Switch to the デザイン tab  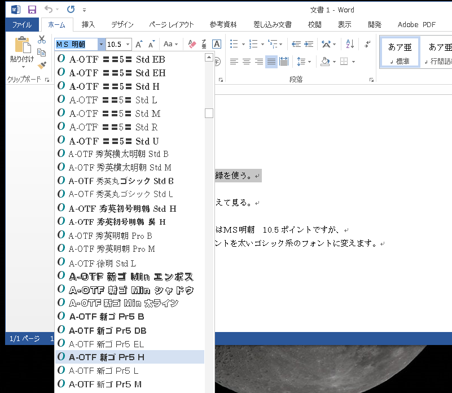[122, 25]
